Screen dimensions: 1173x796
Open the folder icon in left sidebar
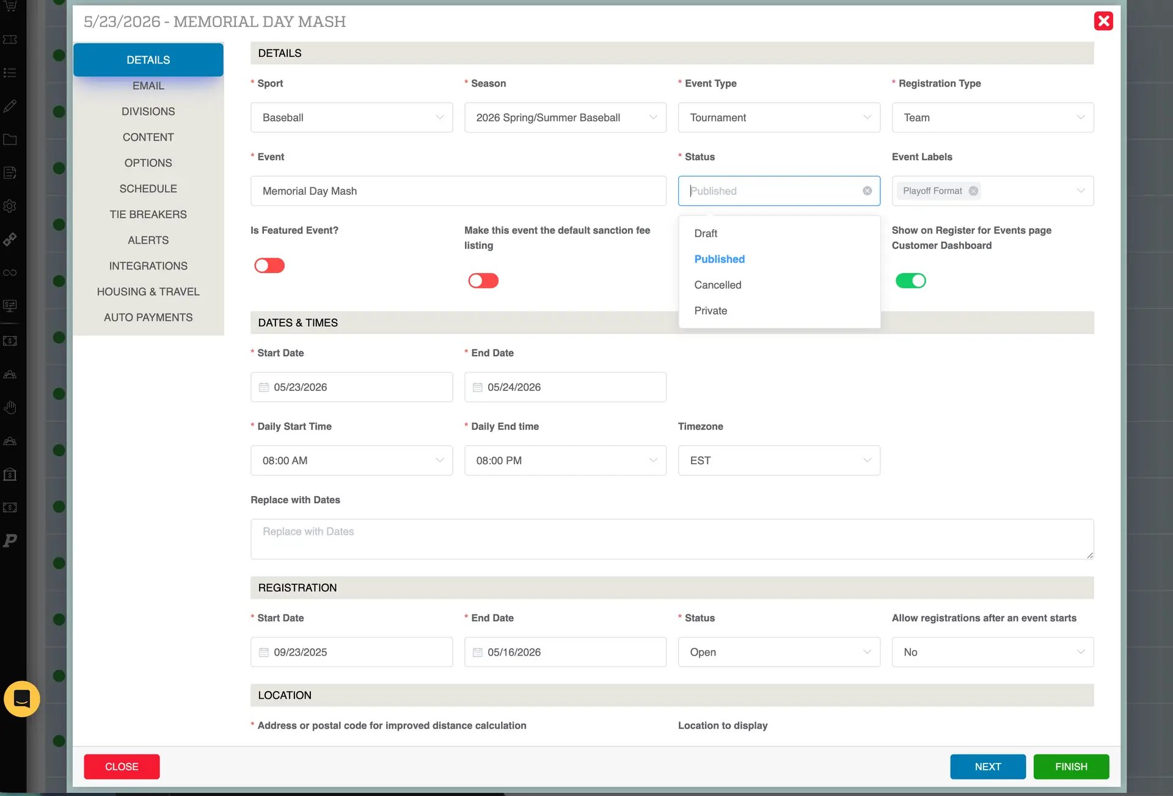tap(10, 139)
